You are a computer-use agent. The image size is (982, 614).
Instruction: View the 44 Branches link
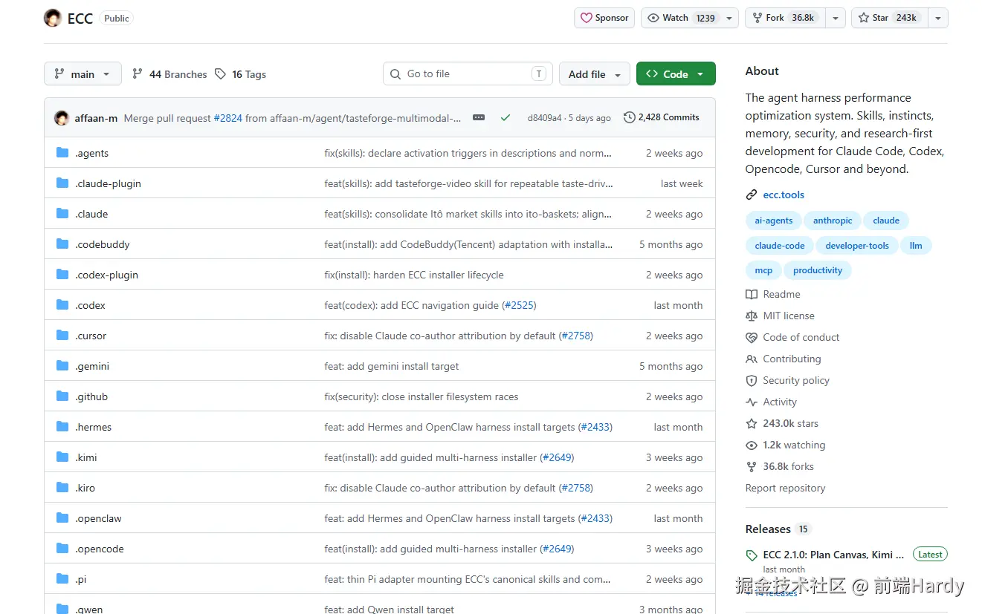pyautogui.click(x=169, y=74)
